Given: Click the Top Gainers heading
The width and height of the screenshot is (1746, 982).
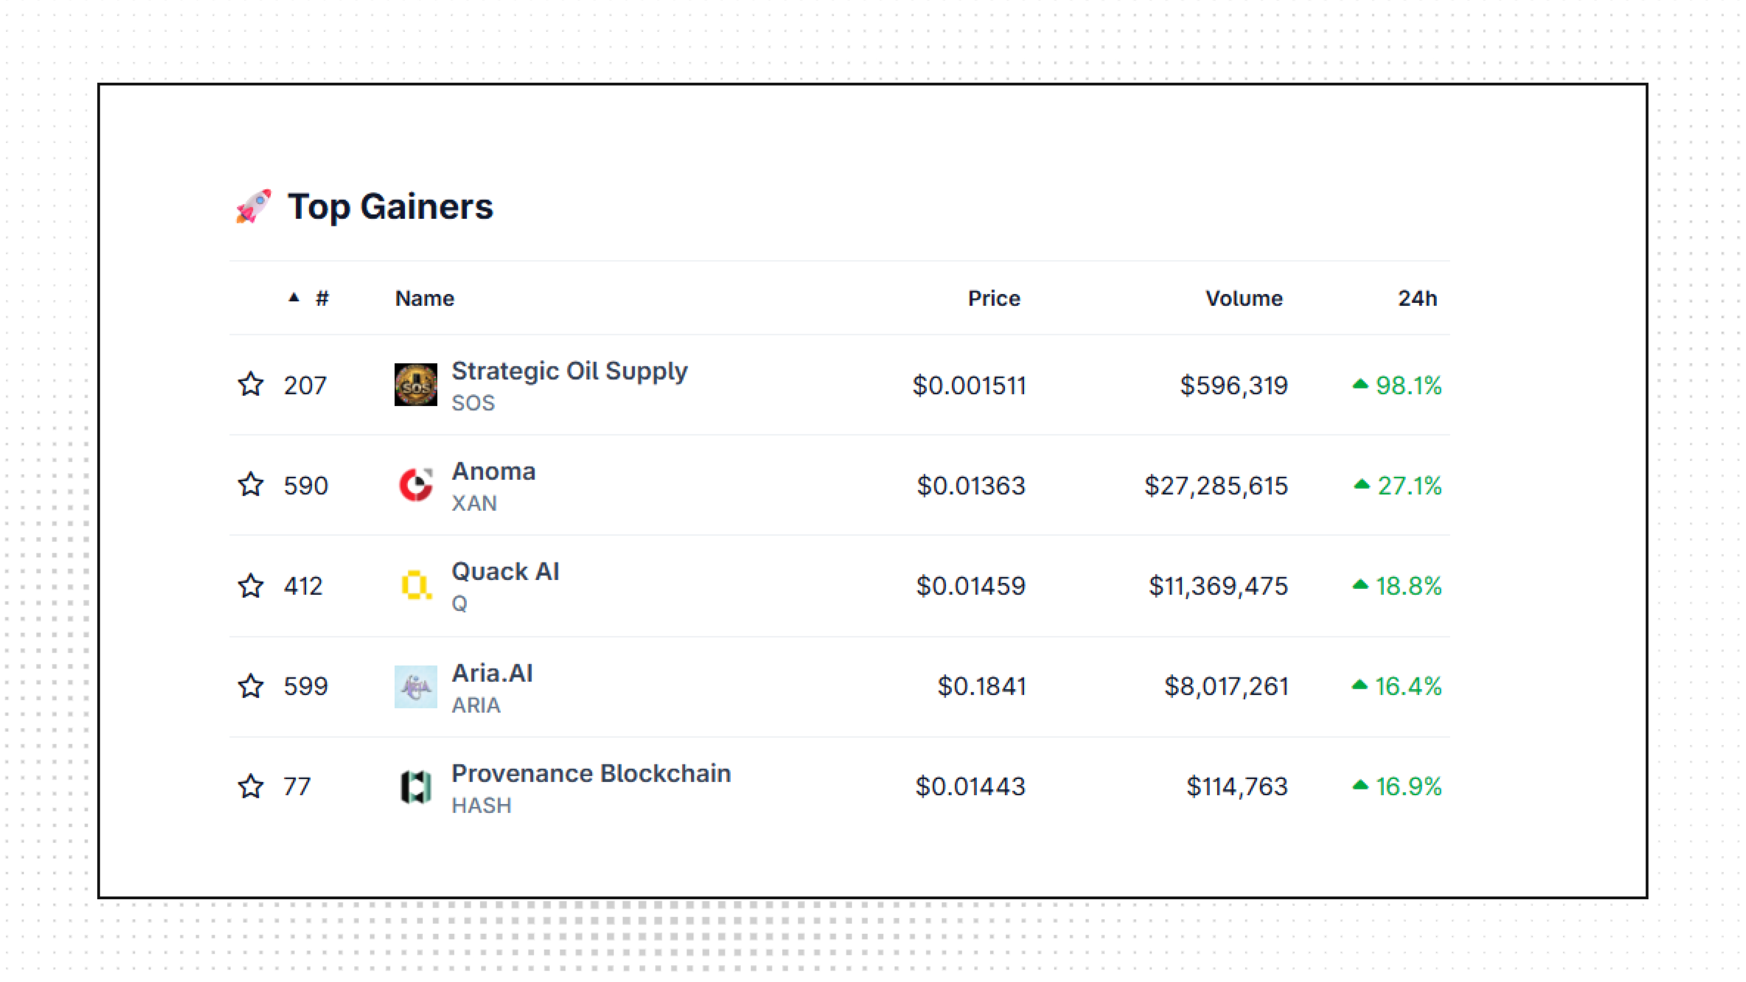Looking at the screenshot, I should click(x=390, y=206).
